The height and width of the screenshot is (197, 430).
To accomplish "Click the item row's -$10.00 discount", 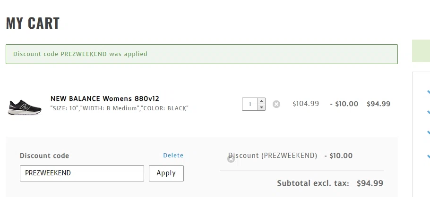I will click(344, 104).
